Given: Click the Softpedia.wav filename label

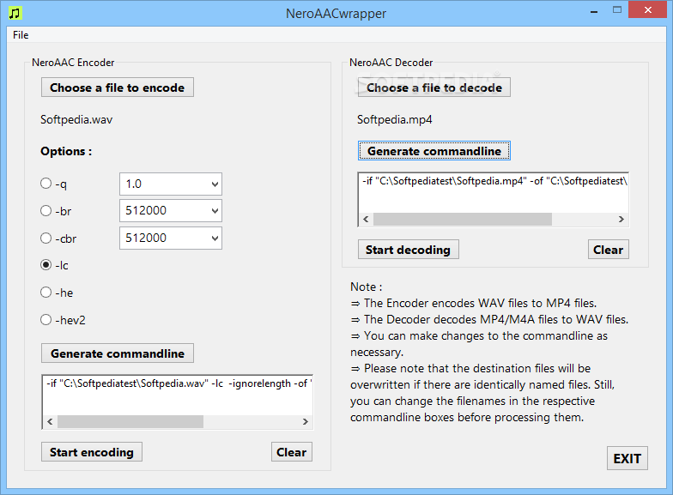Looking at the screenshot, I should (76, 119).
